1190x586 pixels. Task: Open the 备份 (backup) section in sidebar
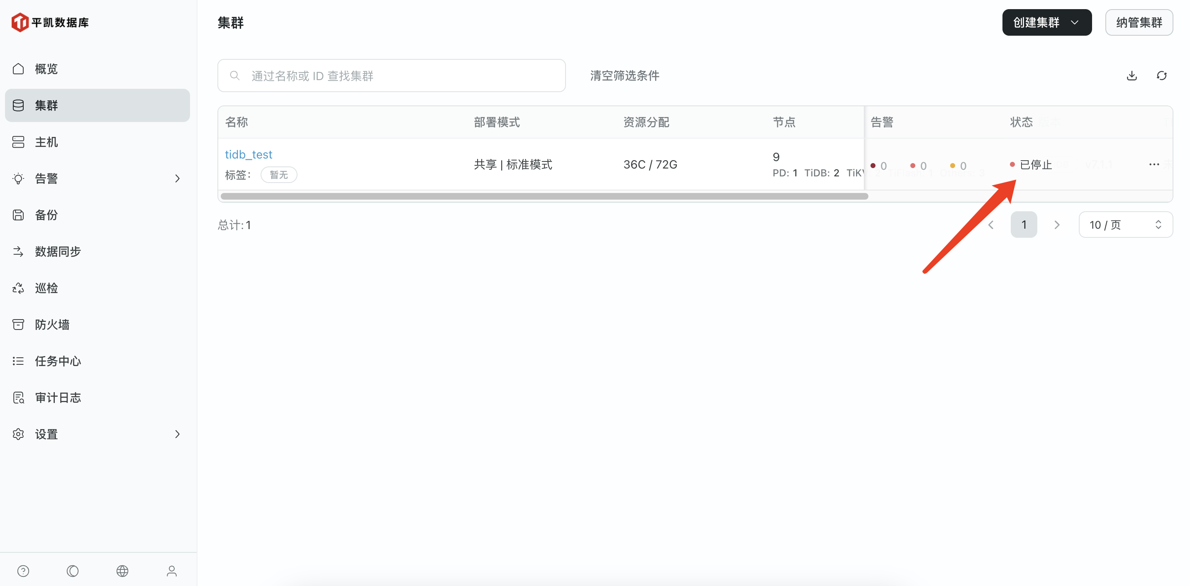point(46,215)
